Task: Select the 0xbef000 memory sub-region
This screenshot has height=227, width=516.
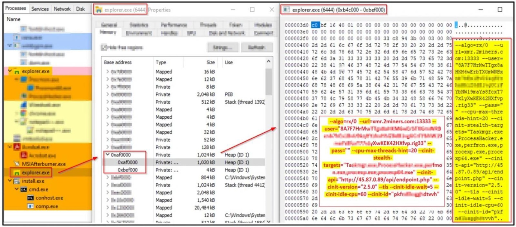Action: pos(183,170)
